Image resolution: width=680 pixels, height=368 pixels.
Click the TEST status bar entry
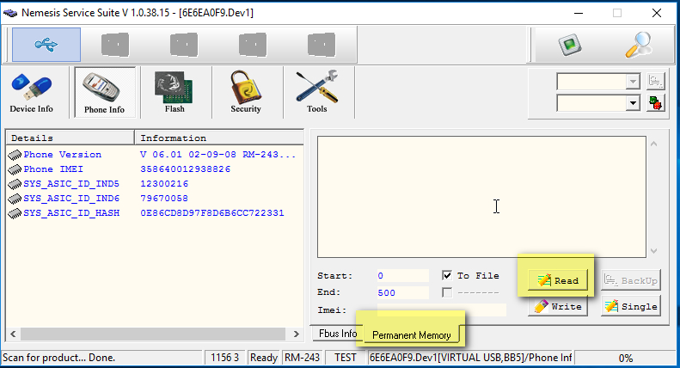tap(346, 358)
